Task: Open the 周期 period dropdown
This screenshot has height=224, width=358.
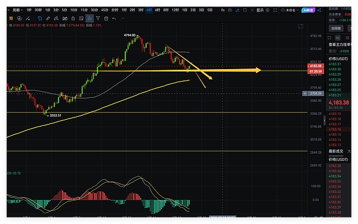Action: tap(17, 10)
